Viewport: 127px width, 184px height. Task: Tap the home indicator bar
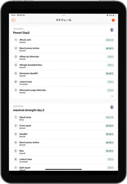tap(63, 169)
